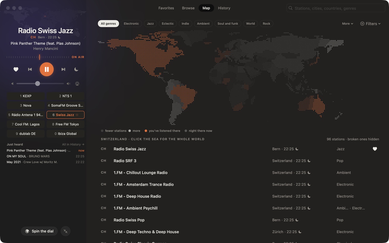This screenshot has height=243, width=389.
Task: Click the Spin the dial button
Action: [x=39, y=231]
